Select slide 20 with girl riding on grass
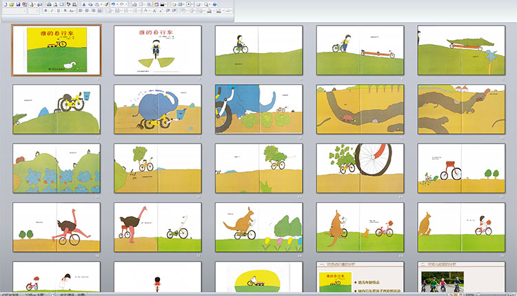 click(461, 228)
